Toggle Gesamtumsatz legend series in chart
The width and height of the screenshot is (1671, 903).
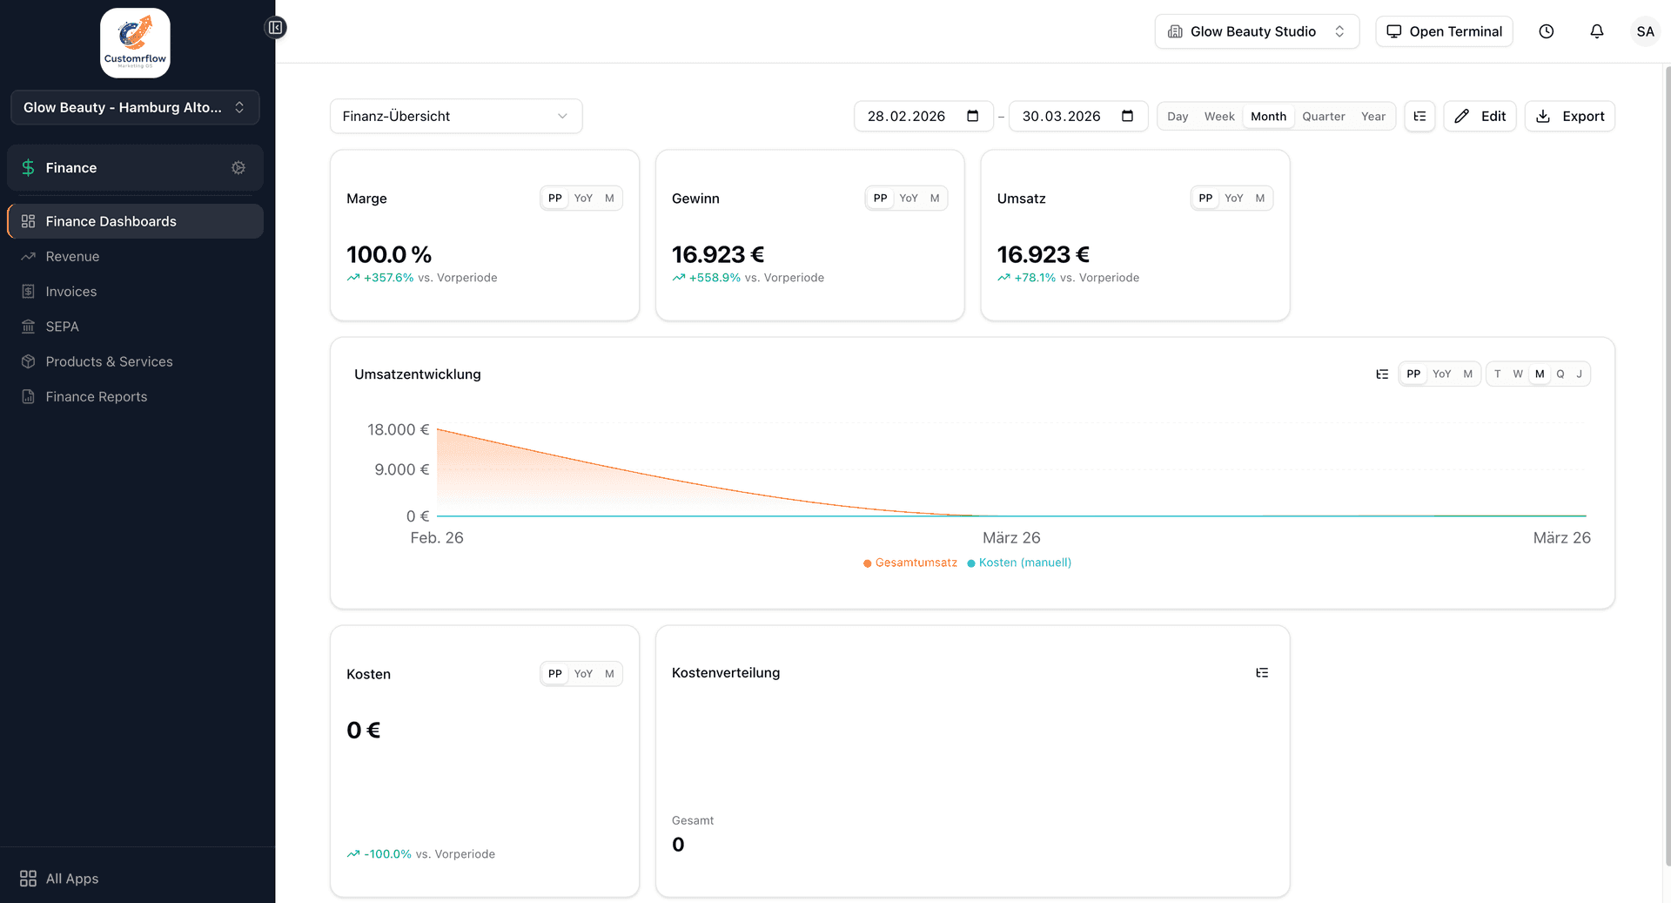click(x=910, y=563)
